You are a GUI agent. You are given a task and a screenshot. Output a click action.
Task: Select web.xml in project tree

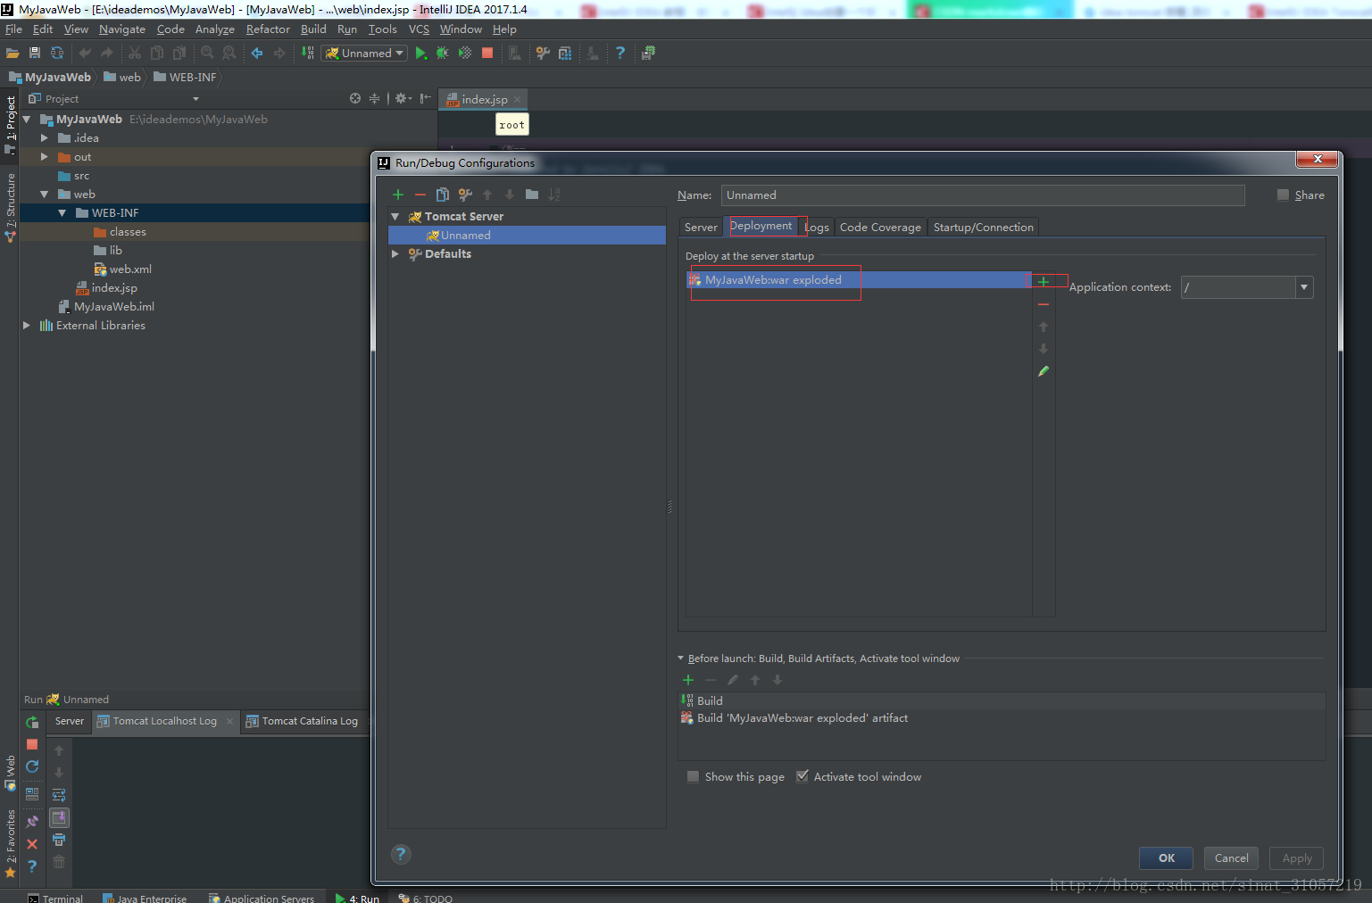[x=123, y=269]
